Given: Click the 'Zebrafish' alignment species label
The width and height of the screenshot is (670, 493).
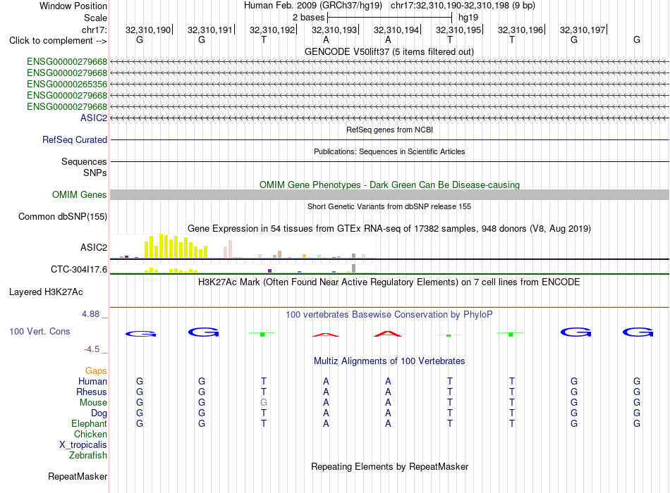Looking at the screenshot, I should (88, 456).
